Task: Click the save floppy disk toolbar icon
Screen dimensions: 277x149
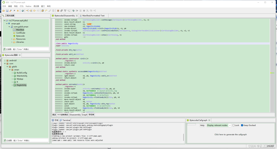Action: 7,11
